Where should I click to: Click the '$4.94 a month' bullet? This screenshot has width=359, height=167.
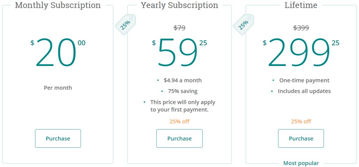[183, 80]
